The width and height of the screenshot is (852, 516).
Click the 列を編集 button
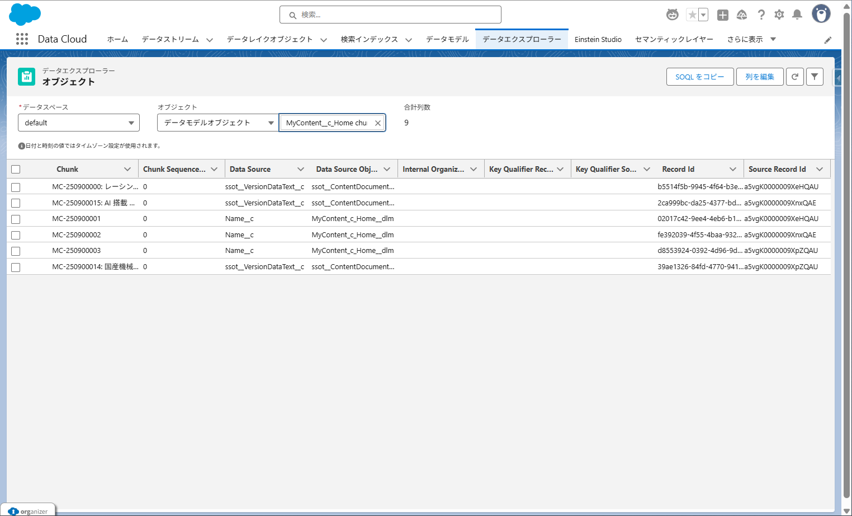click(759, 77)
